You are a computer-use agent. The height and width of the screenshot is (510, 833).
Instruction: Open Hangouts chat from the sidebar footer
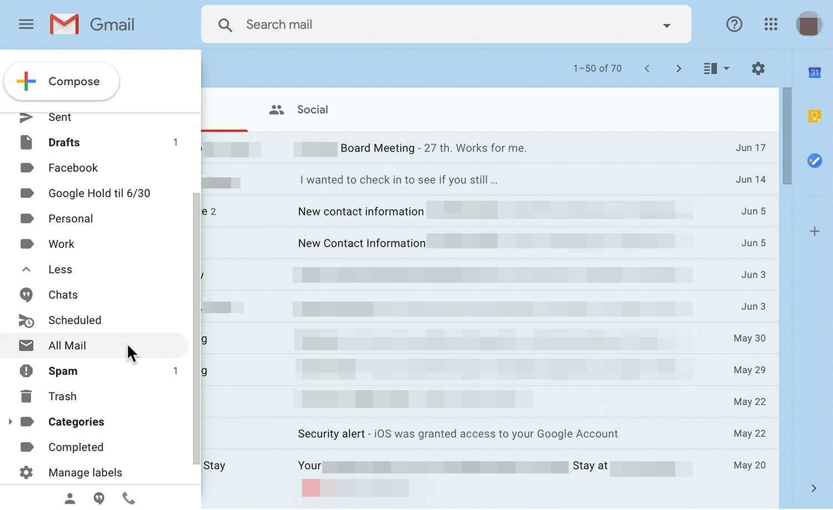tap(99, 498)
